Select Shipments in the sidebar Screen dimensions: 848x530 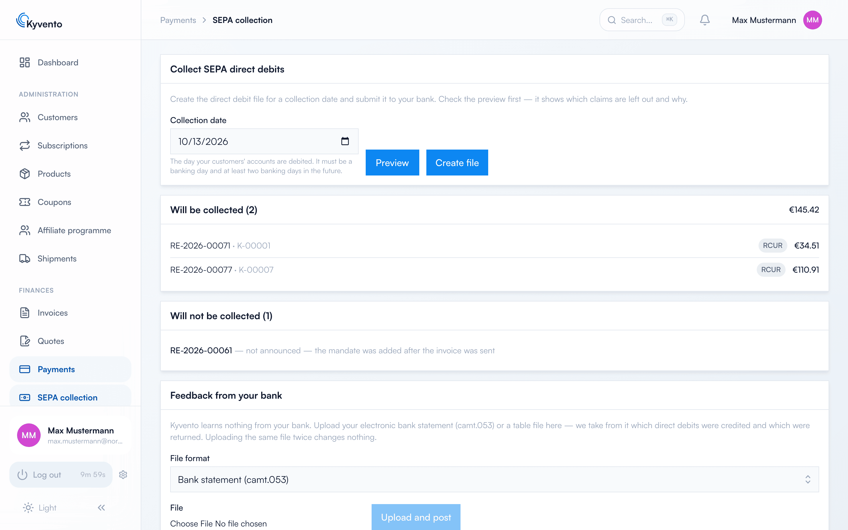pos(70,258)
